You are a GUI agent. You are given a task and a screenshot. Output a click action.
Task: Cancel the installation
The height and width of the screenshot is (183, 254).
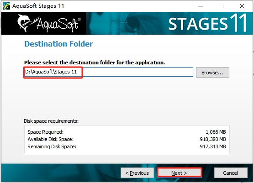pyautogui.click(x=231, y=173)
